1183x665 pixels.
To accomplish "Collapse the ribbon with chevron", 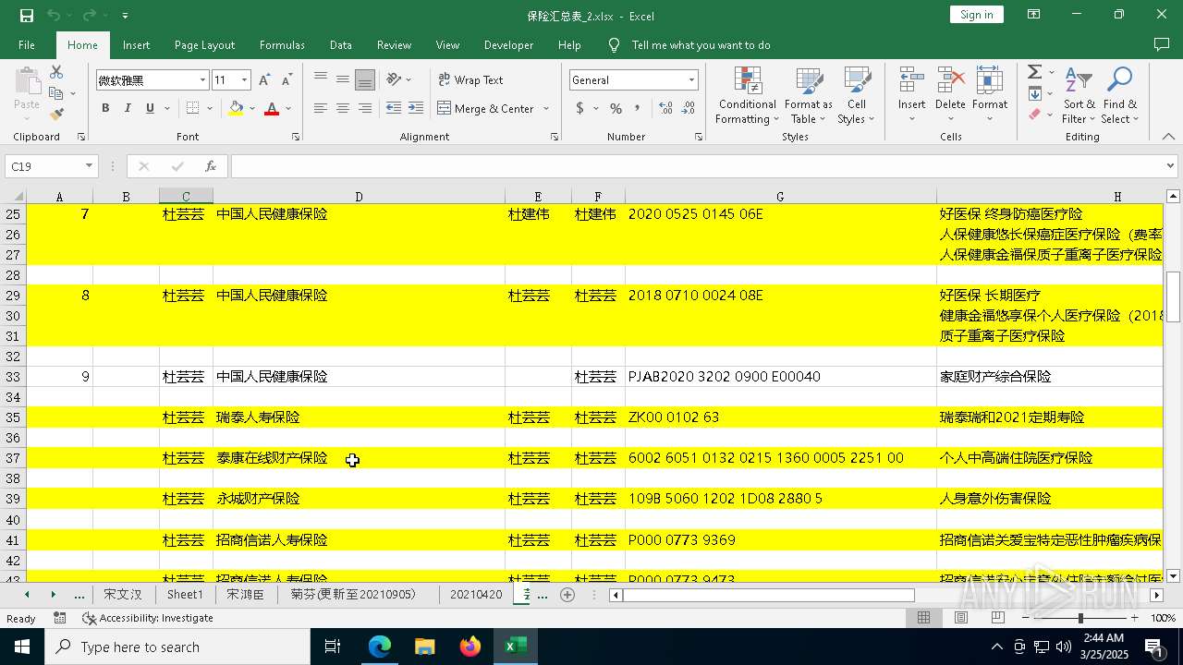I will pos(1168,137).
